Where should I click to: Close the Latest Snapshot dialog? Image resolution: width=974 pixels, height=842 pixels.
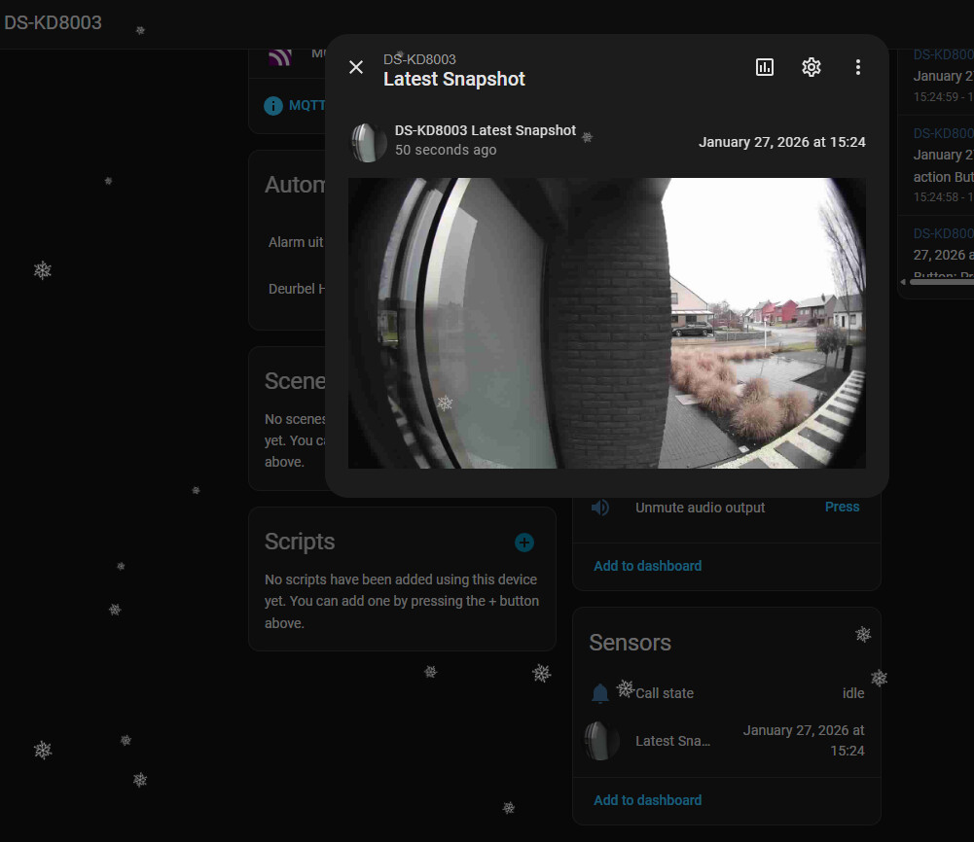pyautogui.click(x=356, y=67)
